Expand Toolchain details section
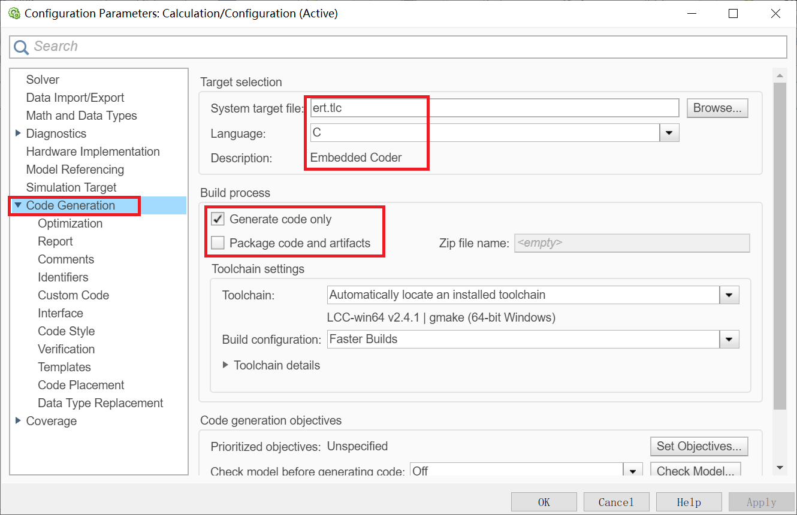This screenshot has height=515, width=797. coord(225,365)
